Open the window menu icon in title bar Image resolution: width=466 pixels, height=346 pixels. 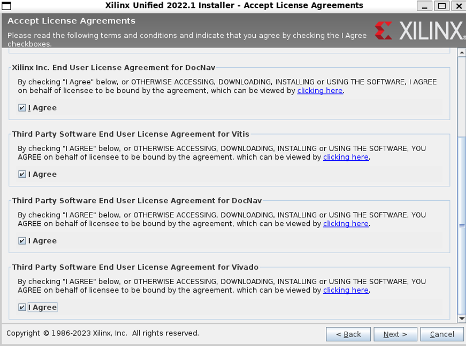6,6
